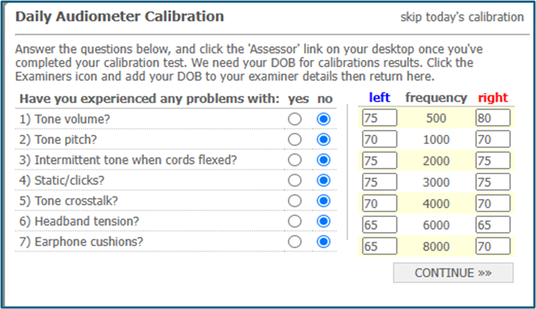Screen dimensions: 536x309
Task: Select 'no' for Tone pitch problem
Action: (324, 140)
